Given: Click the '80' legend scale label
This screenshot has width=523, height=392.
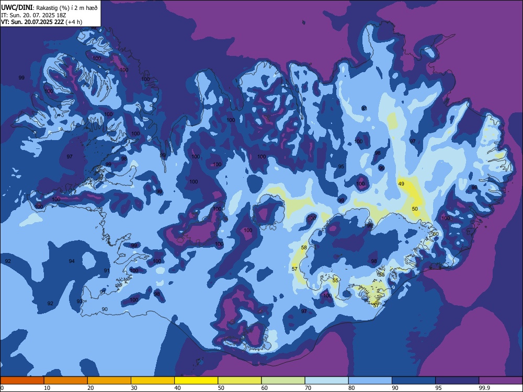Looking at the screenshot, I should click(351, 388).
